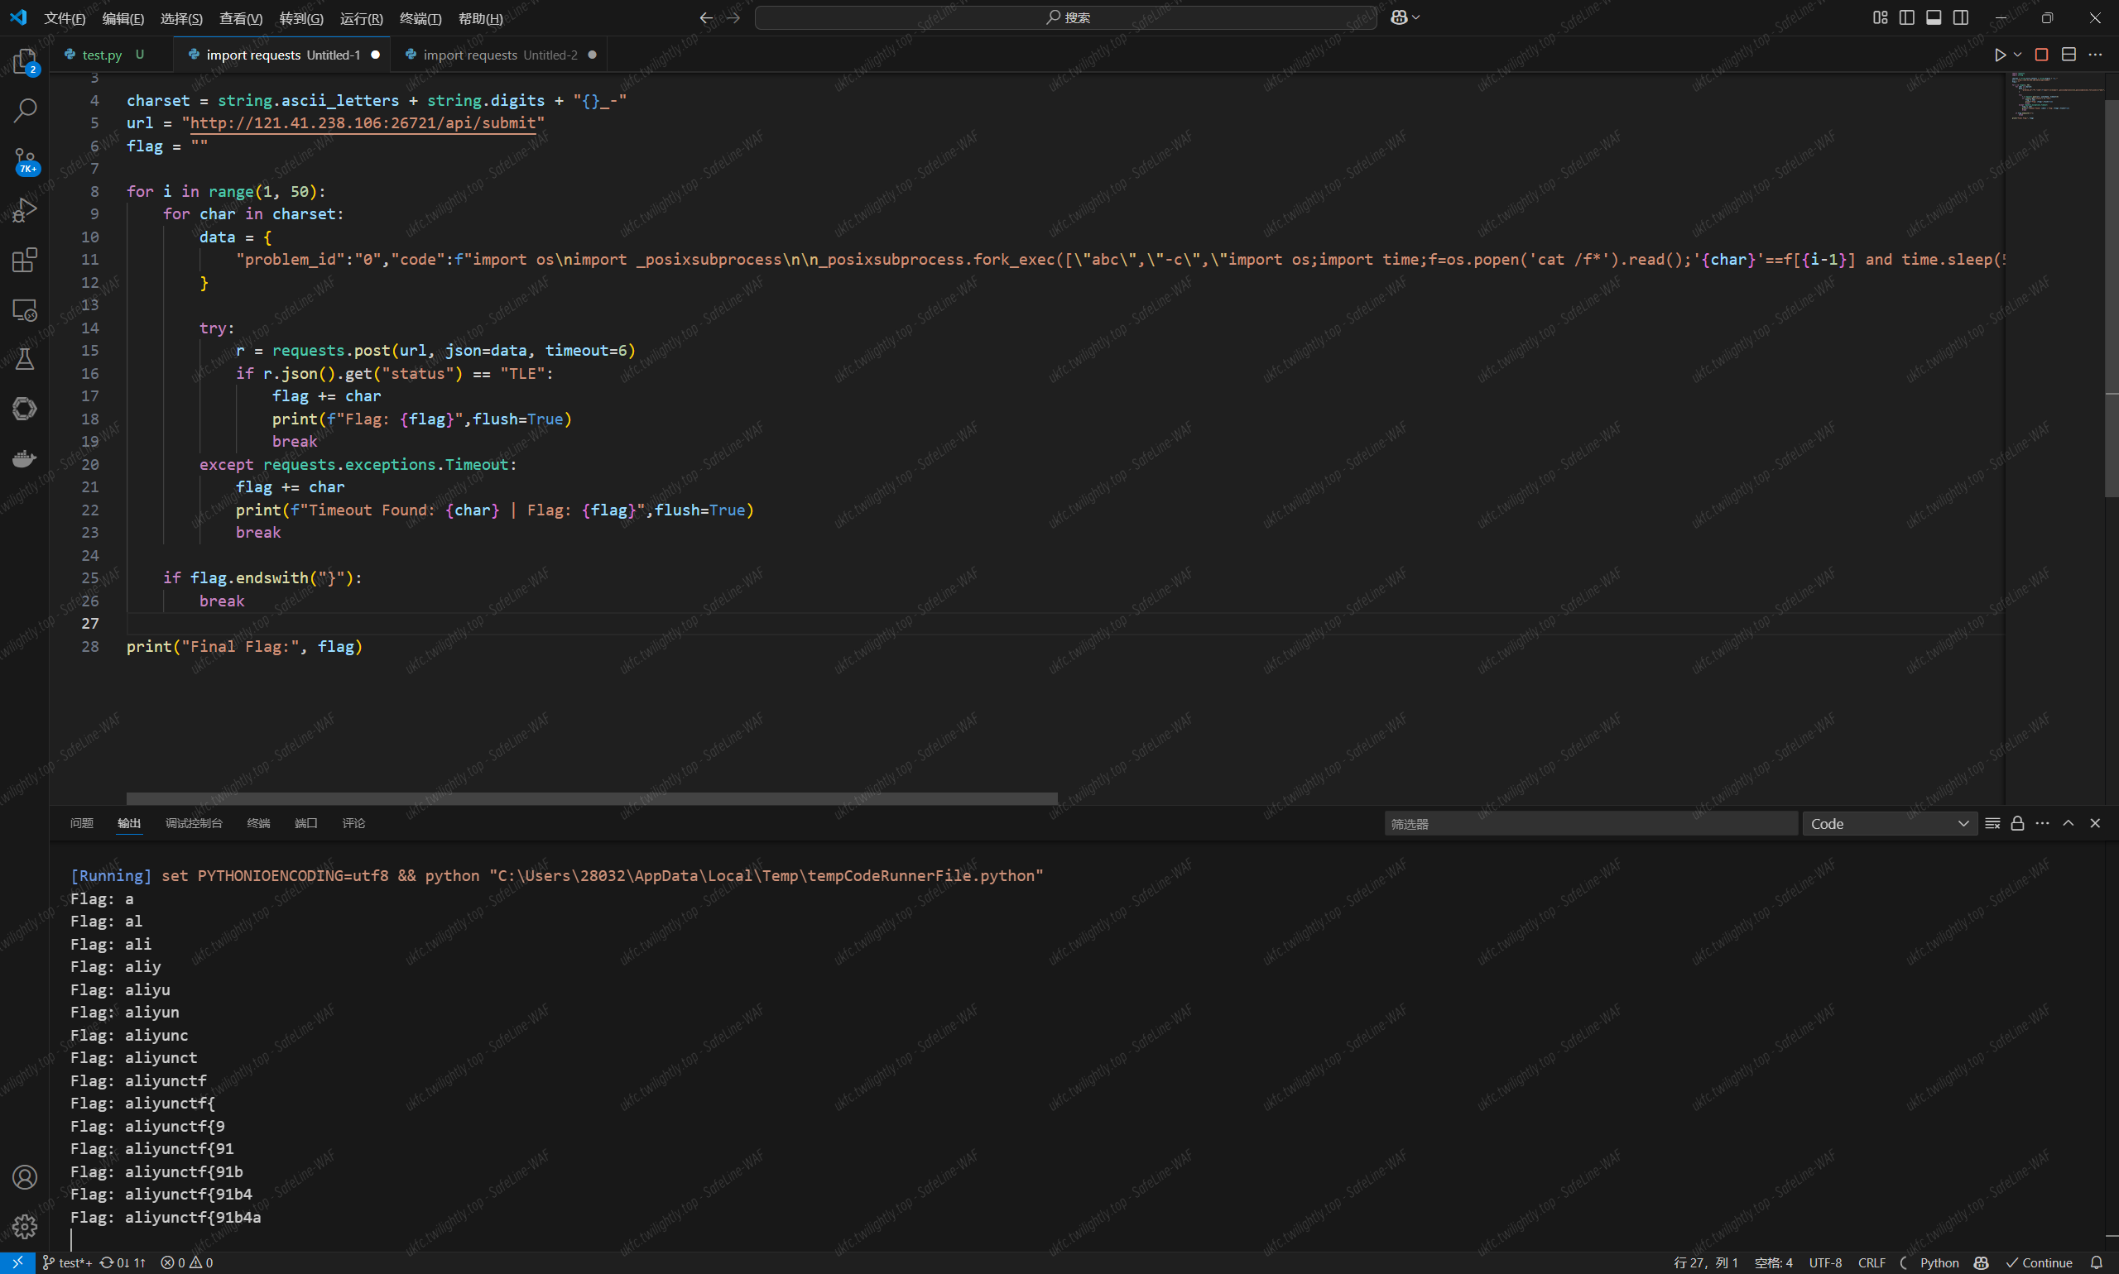2119x1274 pixels.
Task: Open the Testing flask view
Action: (x=24, y=359)
